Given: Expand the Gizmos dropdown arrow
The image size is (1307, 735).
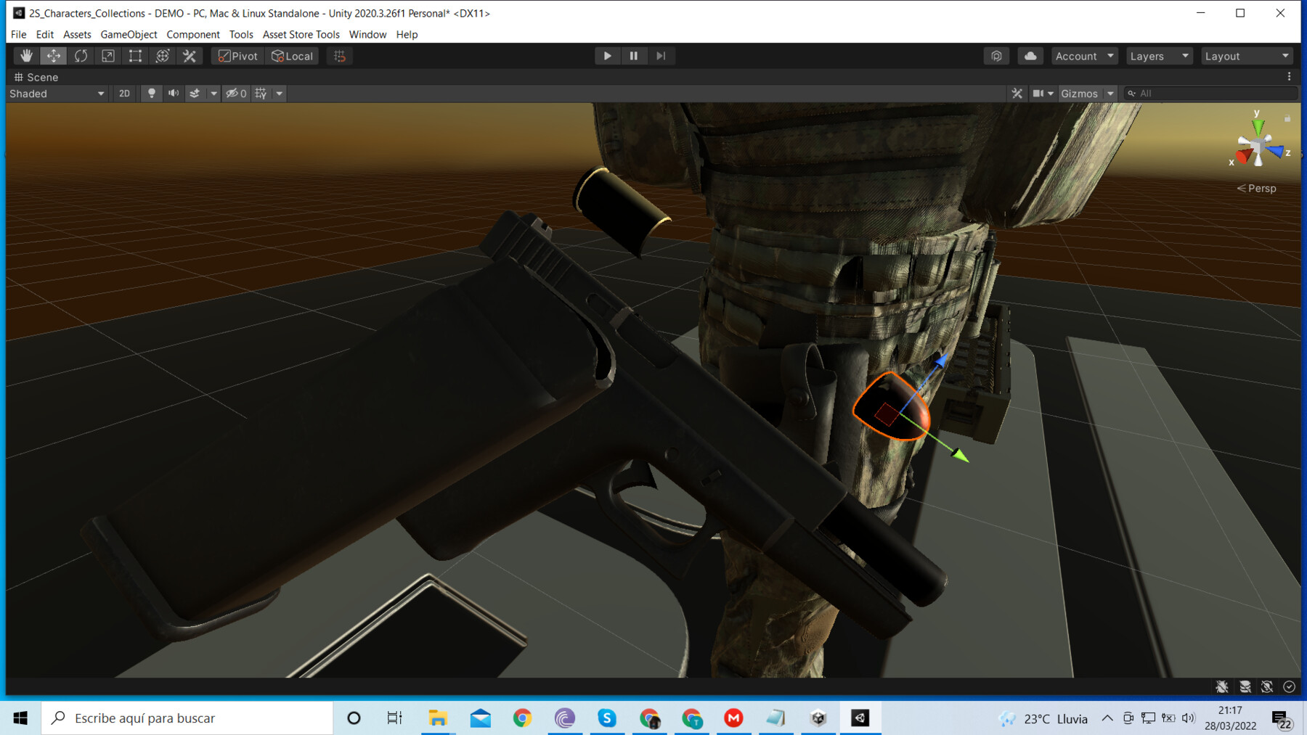Looking at the screenshot, I should point(1110,94).
